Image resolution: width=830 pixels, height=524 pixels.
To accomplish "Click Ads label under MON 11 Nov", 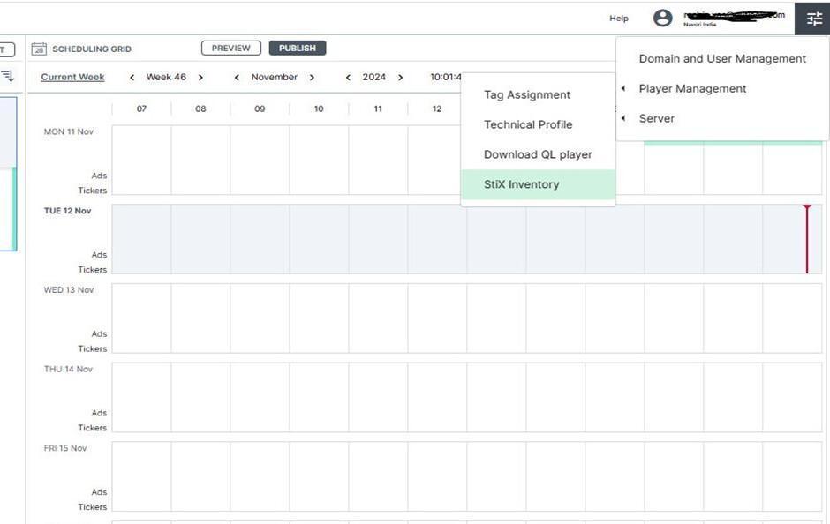I will point(99,176).
